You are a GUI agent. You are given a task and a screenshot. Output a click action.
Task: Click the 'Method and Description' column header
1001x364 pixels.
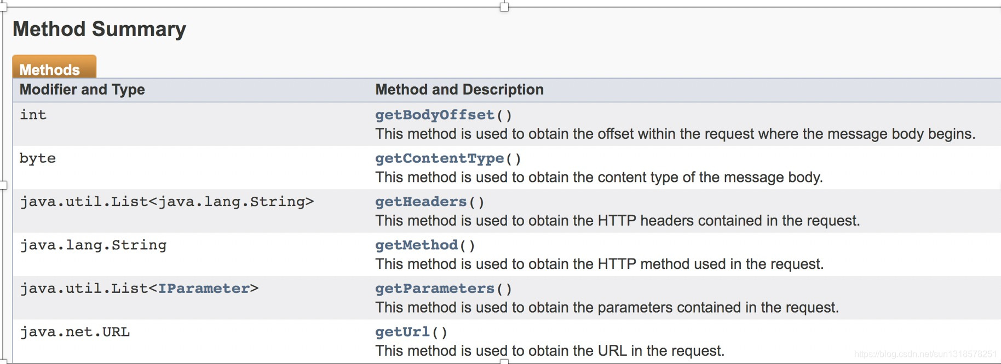459,90
